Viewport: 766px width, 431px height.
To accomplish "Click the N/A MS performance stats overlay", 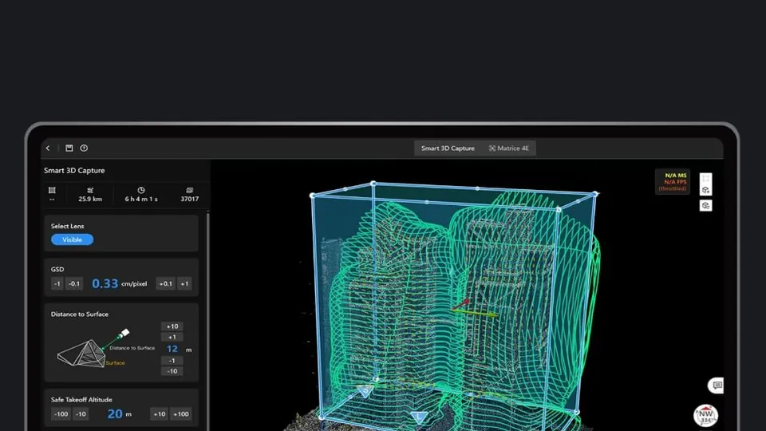I will point(672,182).
